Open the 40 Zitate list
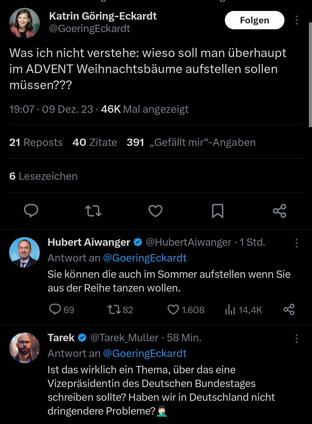This screenshot has width=312, height=424. tap(95, 142)
